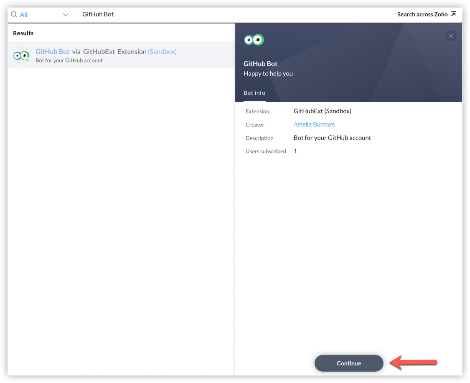Click the magnifier search icon

point(14,15)
